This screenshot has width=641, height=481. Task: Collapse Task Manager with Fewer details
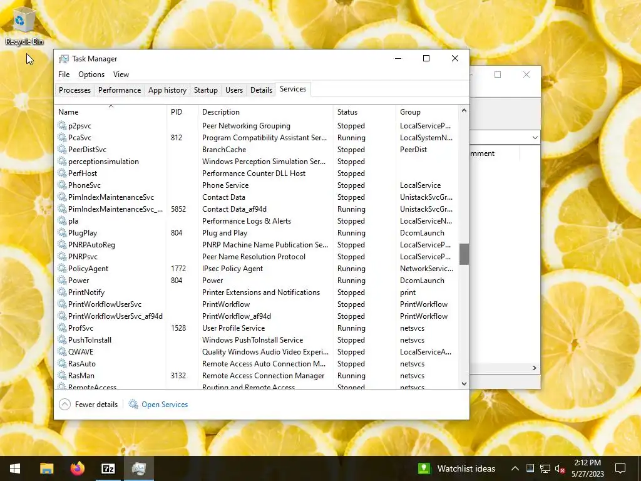[88, 405]
